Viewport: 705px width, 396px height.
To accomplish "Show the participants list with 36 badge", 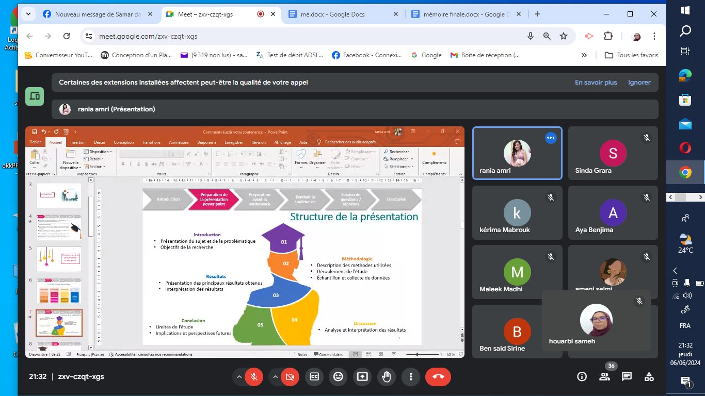I will (604, 377).
